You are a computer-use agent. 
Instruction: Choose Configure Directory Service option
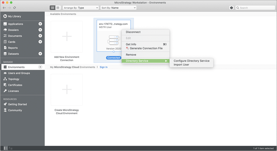pos(191,60)
